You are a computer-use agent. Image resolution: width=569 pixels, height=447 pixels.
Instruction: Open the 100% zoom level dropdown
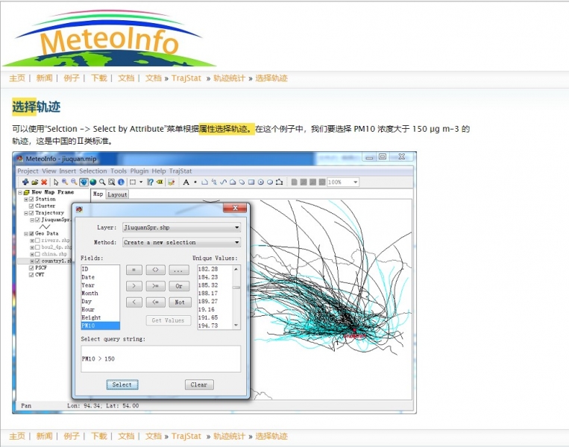(x=343, y=182)
